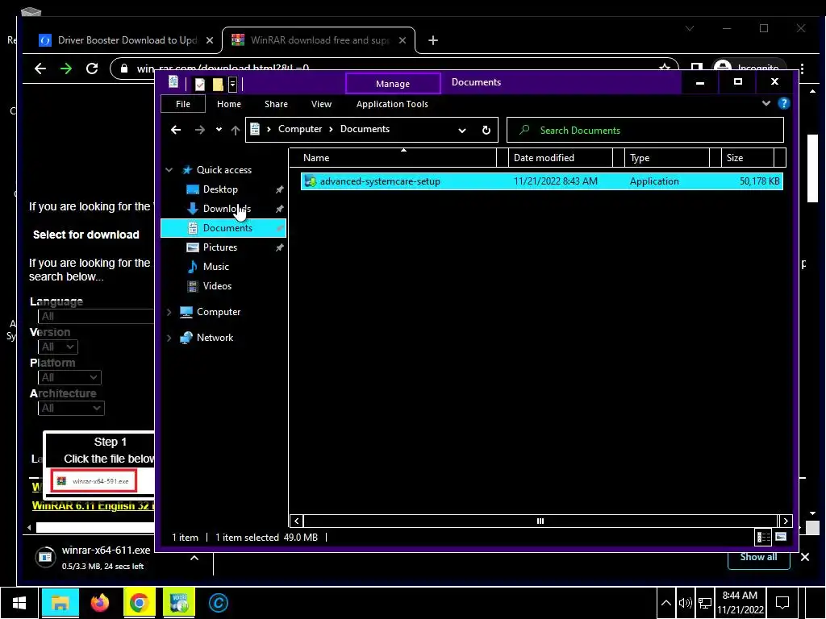Close the WinRAR download browser tab
Viewport: 826px width, 619px height.
click(x=403, y=40)
